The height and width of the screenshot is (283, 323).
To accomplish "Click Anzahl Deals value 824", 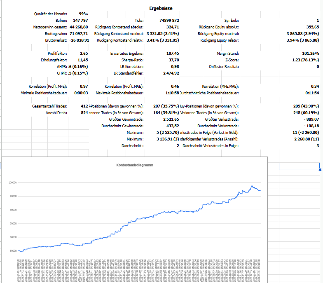I will 84,113.
